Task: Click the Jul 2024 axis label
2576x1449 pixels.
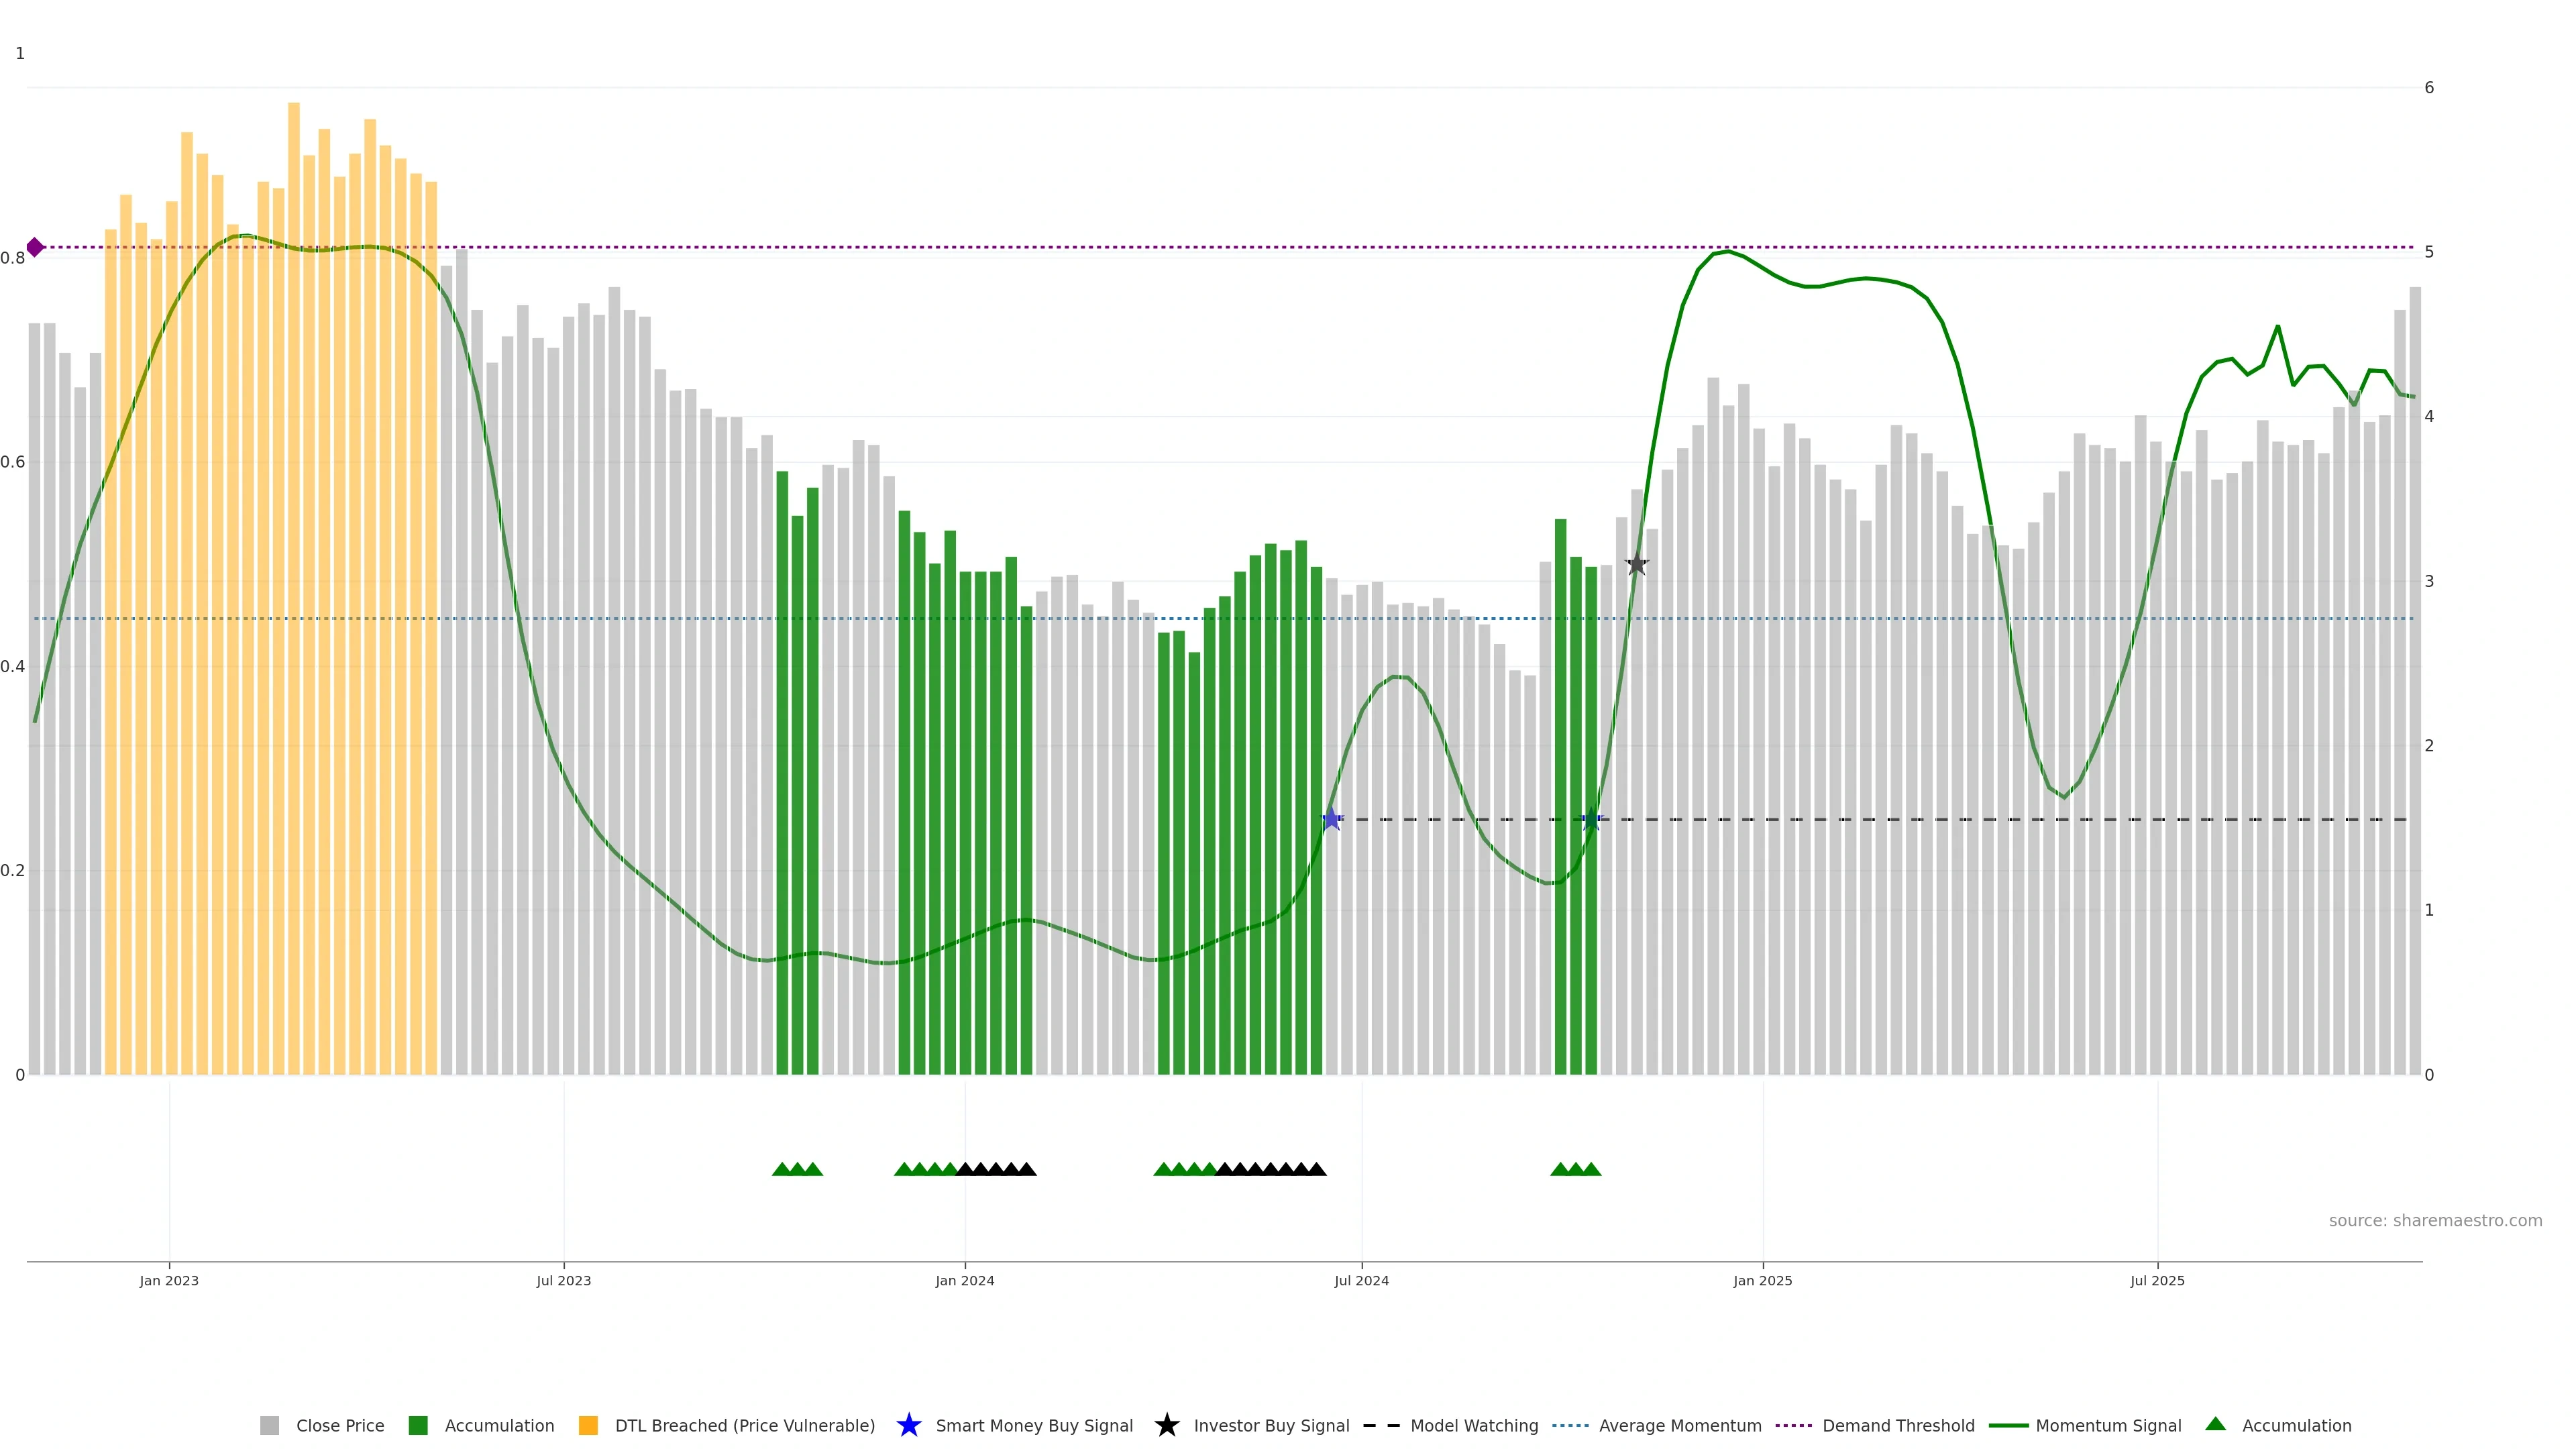Action: point(1361,1280)
